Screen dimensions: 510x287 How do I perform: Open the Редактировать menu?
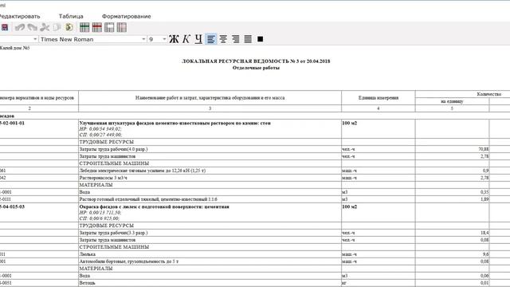click(x=19, y=16)
